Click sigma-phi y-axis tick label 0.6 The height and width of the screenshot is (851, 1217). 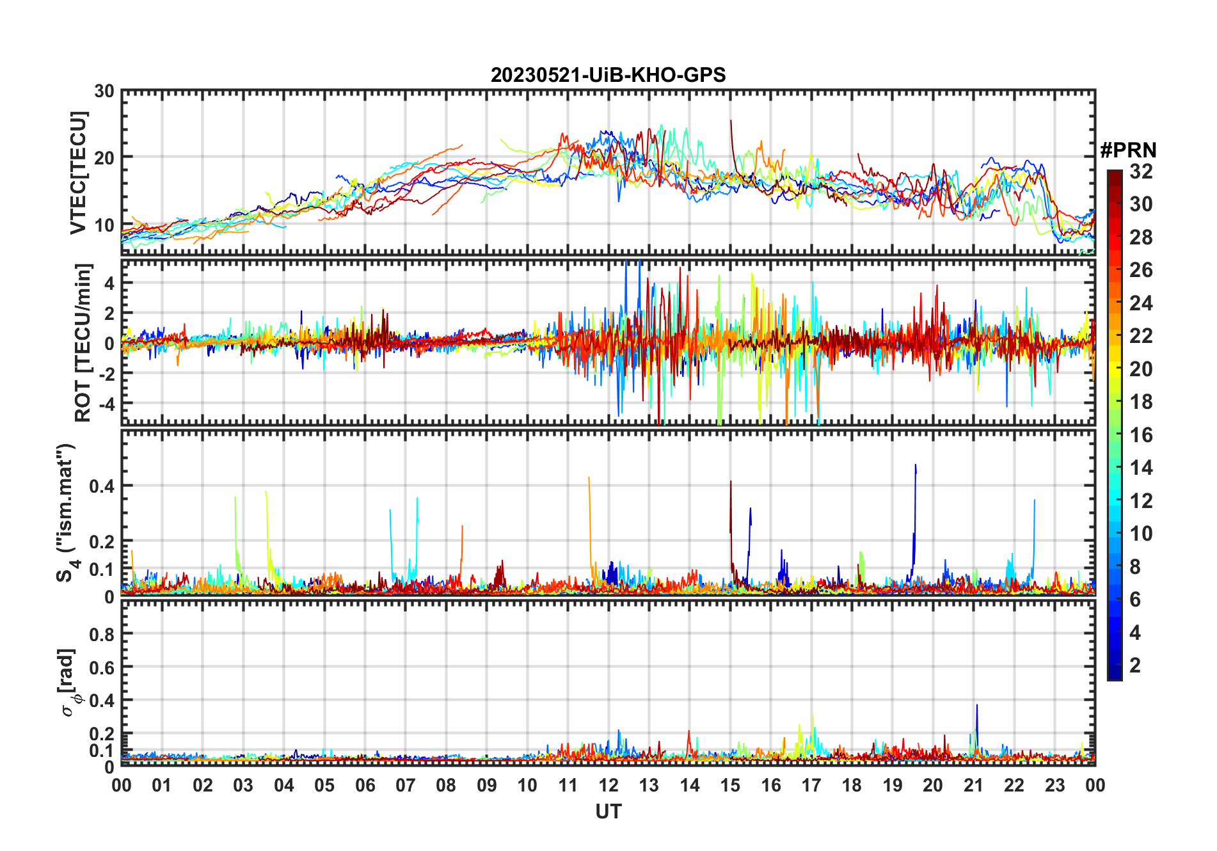(x=102, y=667)
